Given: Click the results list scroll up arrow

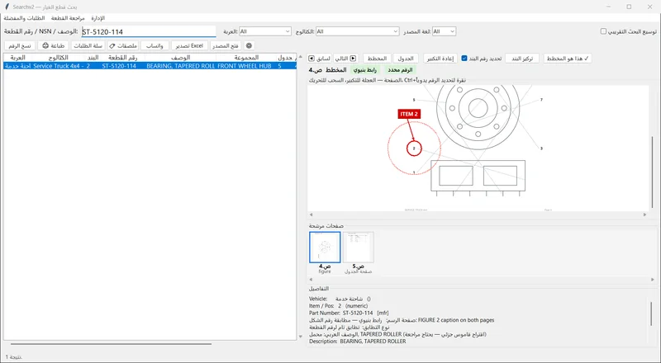Looking at the screenshot, I should [300, 57].
